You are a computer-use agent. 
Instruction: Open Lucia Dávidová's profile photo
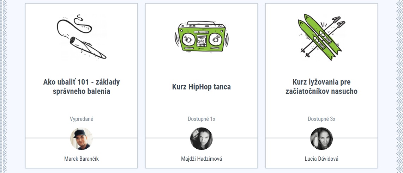[x=321, y=138]
